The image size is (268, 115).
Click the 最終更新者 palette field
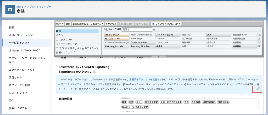(x=219, y=39)
